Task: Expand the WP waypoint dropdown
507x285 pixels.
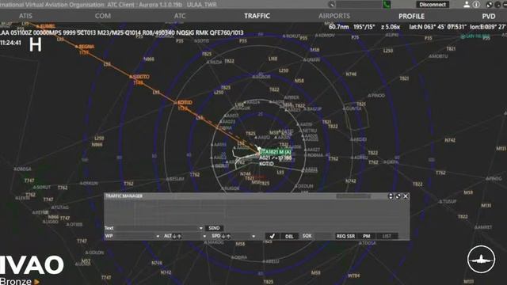Action: (x=158, y=236)
